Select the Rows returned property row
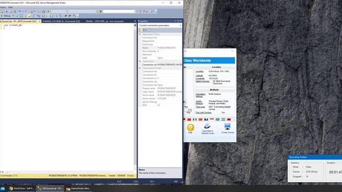 pos(161,51)
